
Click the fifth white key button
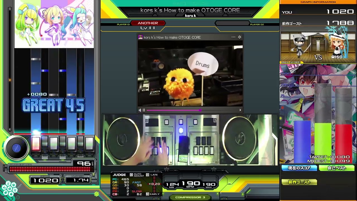point(71,144)
